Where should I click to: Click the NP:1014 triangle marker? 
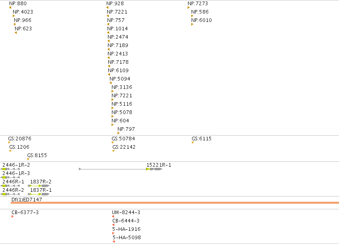[x=108, y=33]
